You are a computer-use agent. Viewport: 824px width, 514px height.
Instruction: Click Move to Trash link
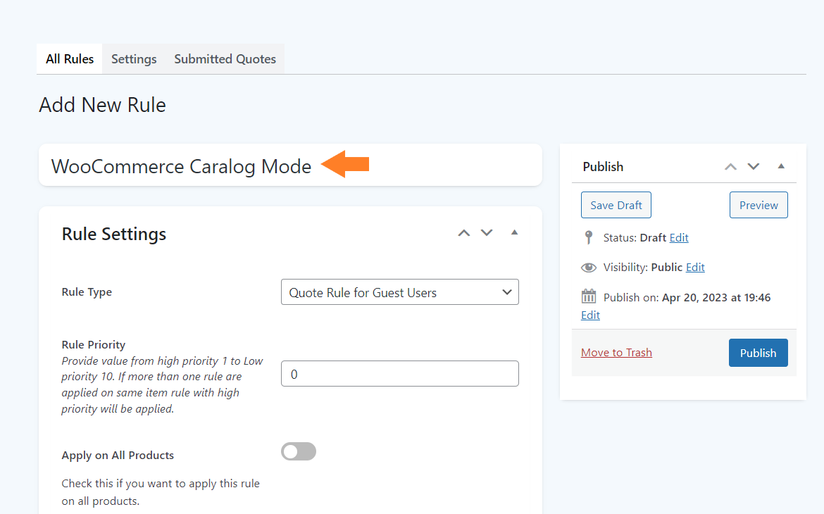(x=616, y=353)
